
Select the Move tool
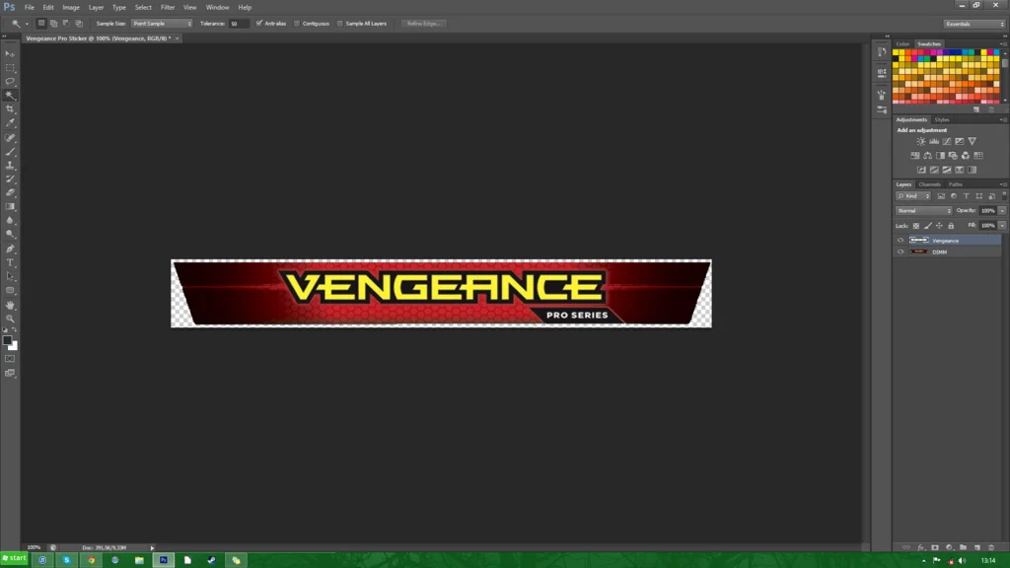(10, 54)
